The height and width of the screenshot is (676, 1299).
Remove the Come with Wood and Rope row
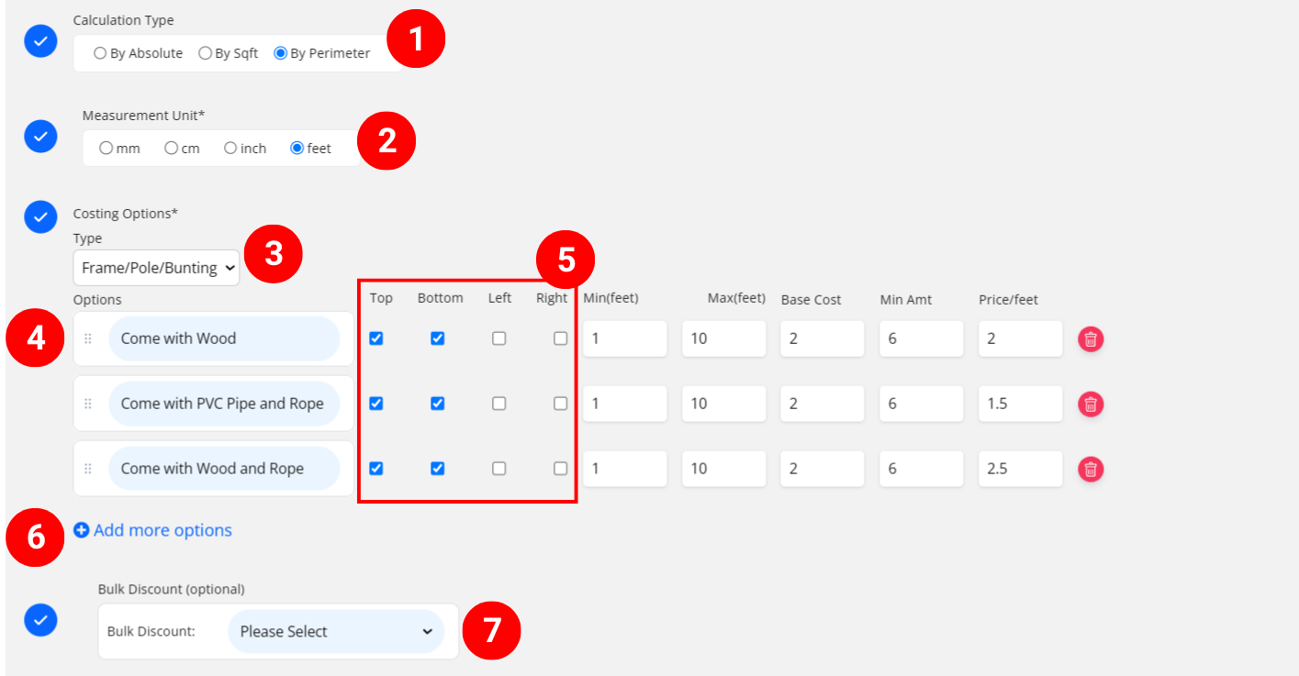[x=1091, y=470]
